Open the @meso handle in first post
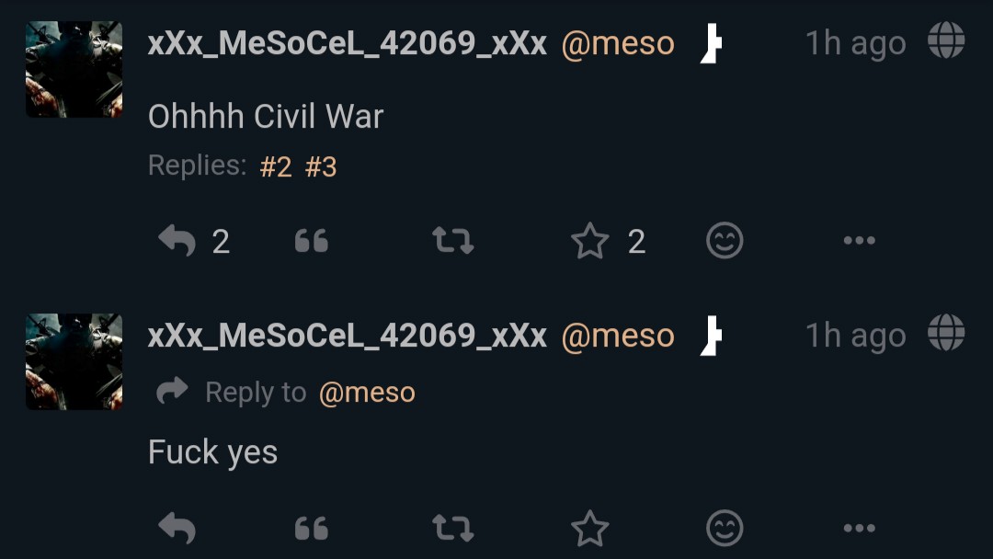Image resolution: width=993 pixels, height=559 pixels. pyautogui.click(x=618, y=44)
